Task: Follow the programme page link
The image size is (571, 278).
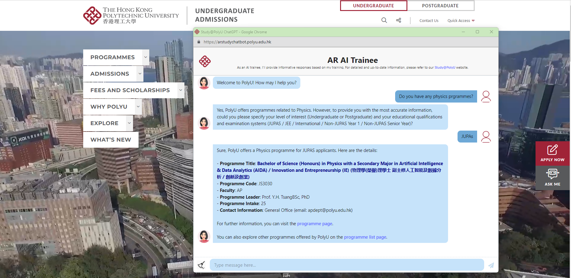Action: (315, 224)
